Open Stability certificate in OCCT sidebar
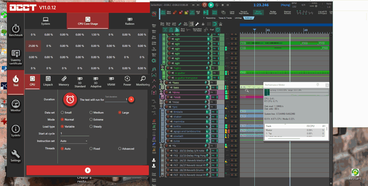This screenshot has height=186, width=368. pos(16,57)
